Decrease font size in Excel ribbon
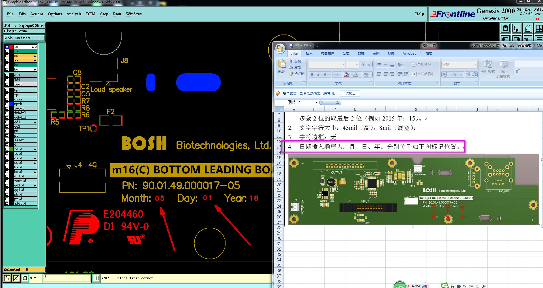This screenshot has width=543, height=288. 369,65
